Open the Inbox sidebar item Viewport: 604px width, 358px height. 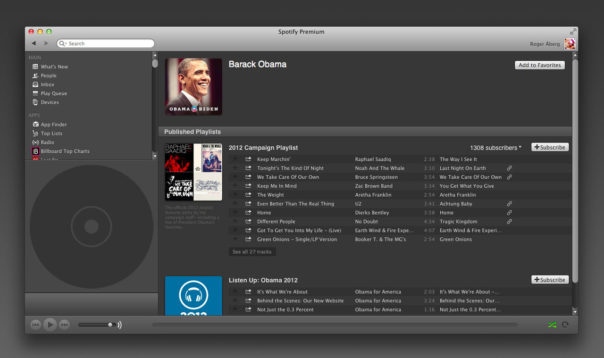(43, 84)
